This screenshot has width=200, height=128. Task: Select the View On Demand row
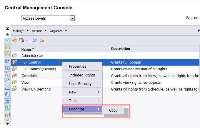(x=36, y=89)
